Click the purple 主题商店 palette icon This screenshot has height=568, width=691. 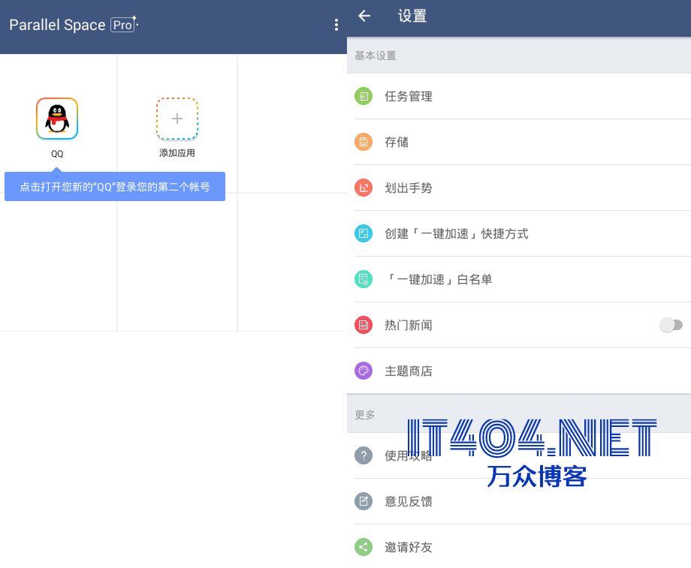coord(364,371)
